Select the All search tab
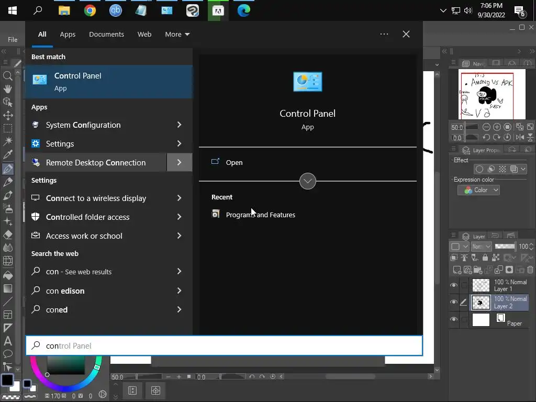The image size is (536, 402). (x=42, y=34)
